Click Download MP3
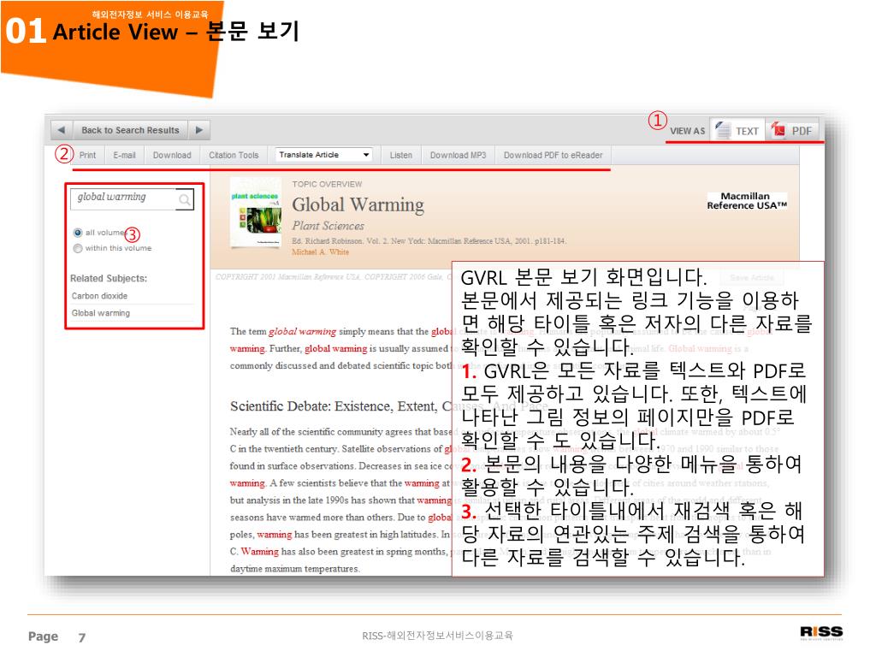 click(x=459, y=156)
